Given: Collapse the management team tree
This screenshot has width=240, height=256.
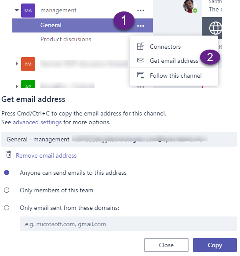Looking at the screenshot, I should [17, 10].
